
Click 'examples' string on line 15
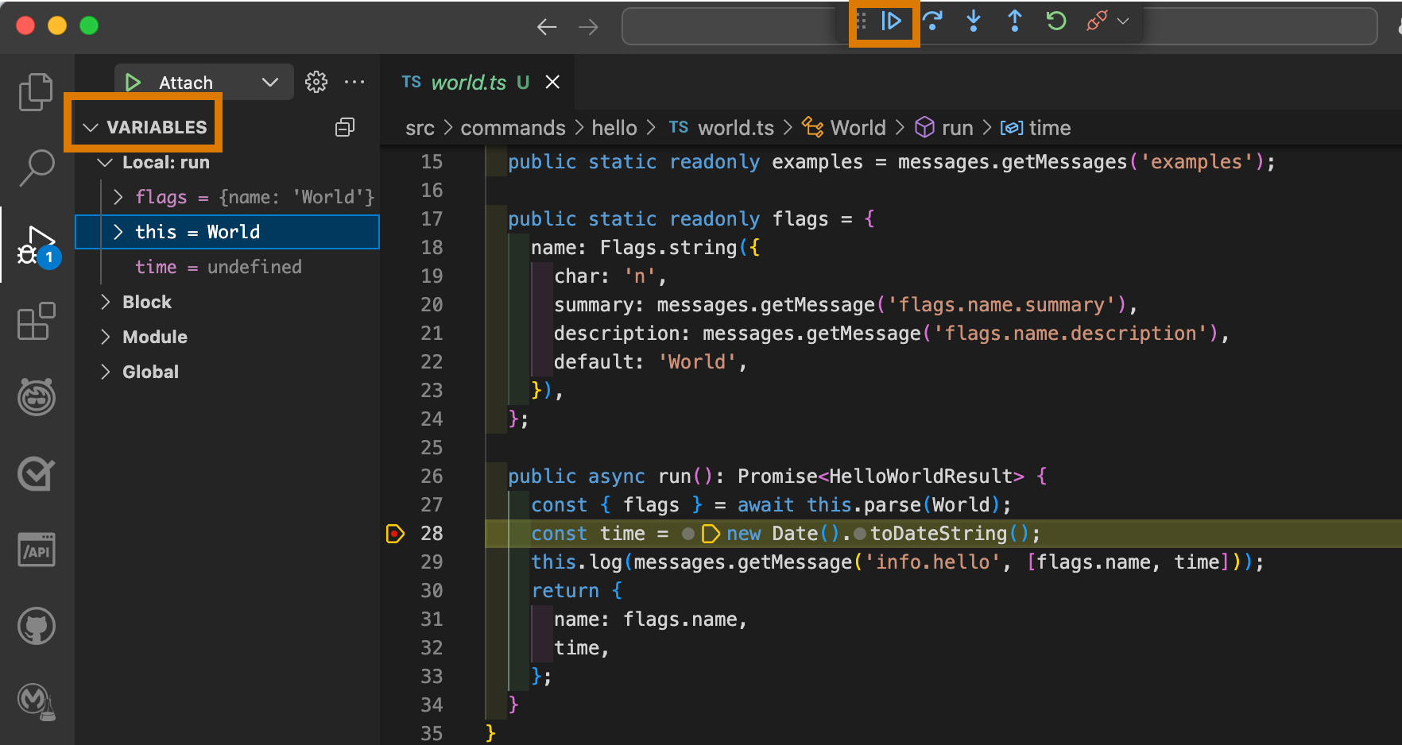(x=1196, y=162)
